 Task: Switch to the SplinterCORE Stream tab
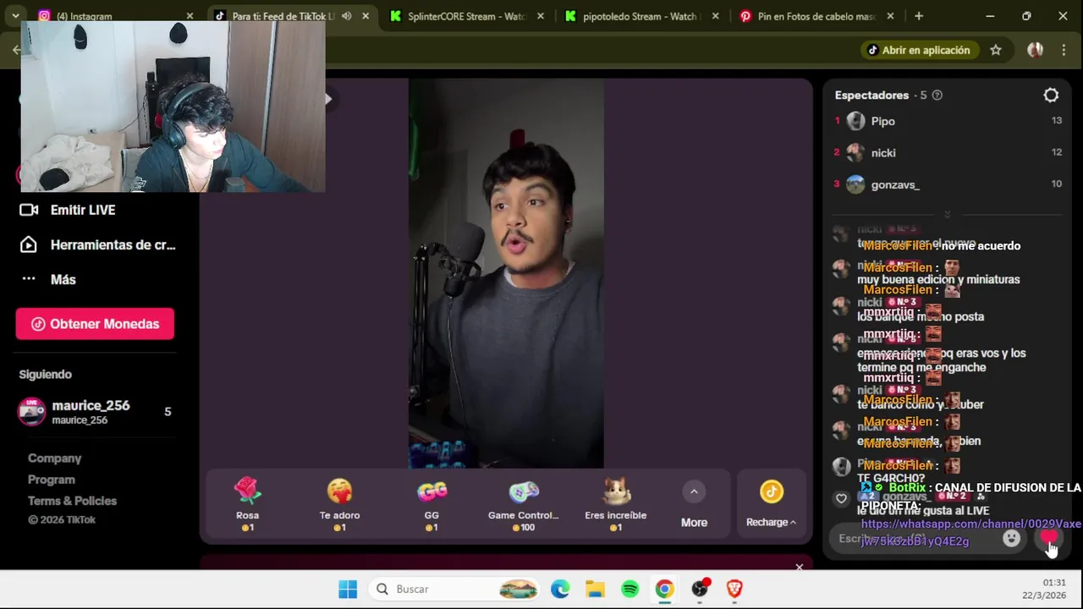[465, 16]
